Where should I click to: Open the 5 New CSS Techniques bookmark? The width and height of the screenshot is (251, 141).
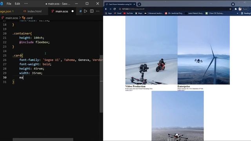[215, 13]
